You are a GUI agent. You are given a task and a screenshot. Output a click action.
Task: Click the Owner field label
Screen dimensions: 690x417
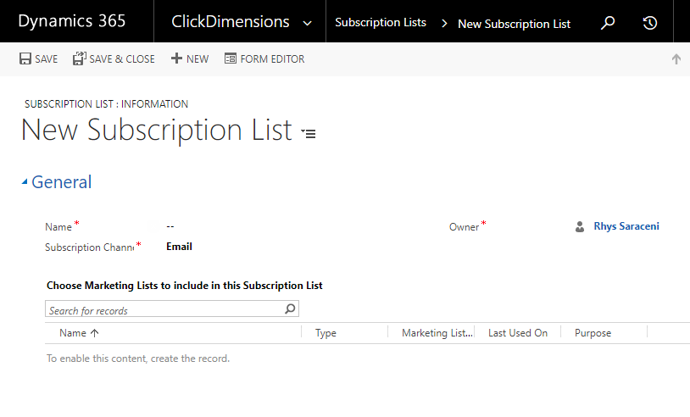pos(464,227)
